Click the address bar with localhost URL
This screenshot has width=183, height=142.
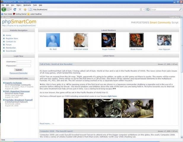86,9
